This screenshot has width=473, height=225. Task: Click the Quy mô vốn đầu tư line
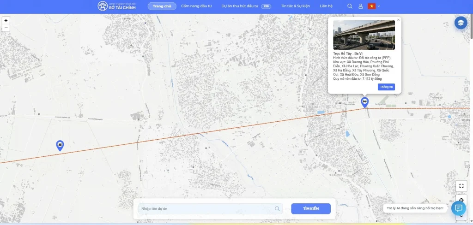tap(358, 79)
